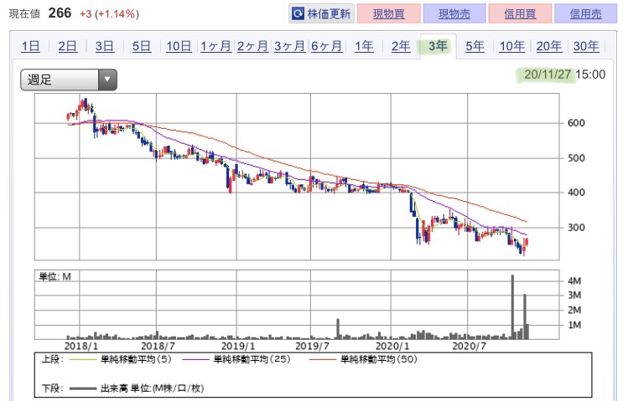The width and height of the screenshot is (628, 401).
Task: Switch chart range to 5年
Action: (x=475, y=46)
